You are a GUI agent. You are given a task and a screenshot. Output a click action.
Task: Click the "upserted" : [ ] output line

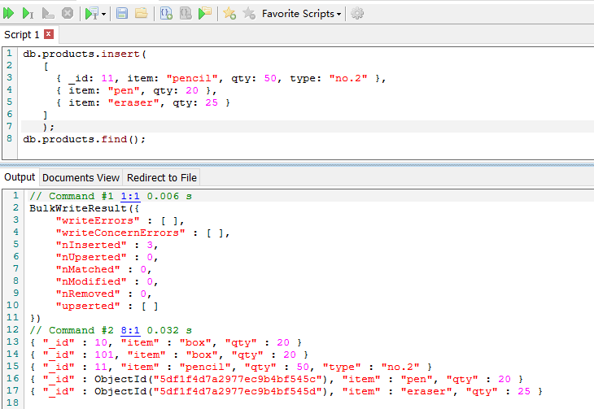(107, 306)
